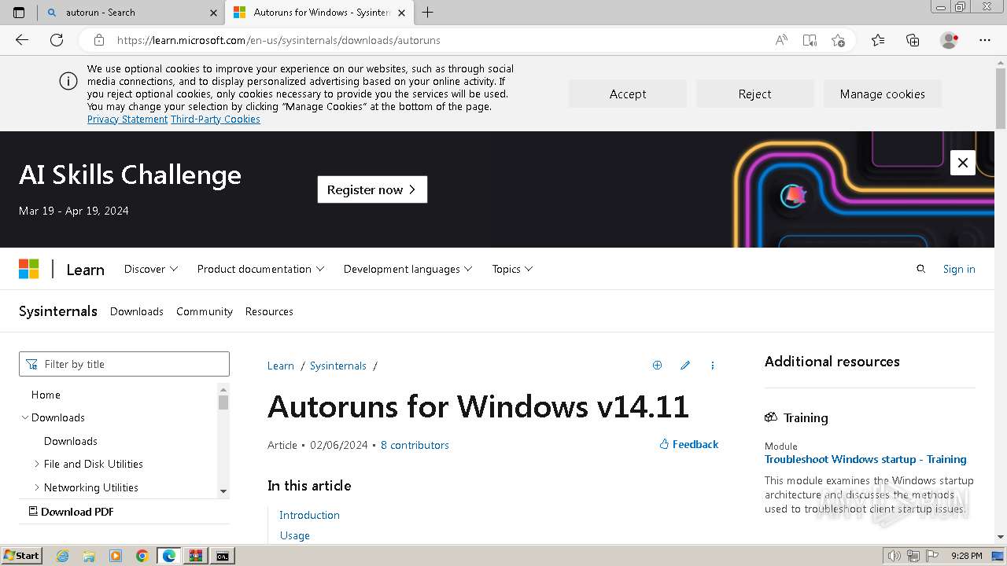Open the article More actions dots
The width and height of the screenshot is (1007, 566).
(713, 366)
